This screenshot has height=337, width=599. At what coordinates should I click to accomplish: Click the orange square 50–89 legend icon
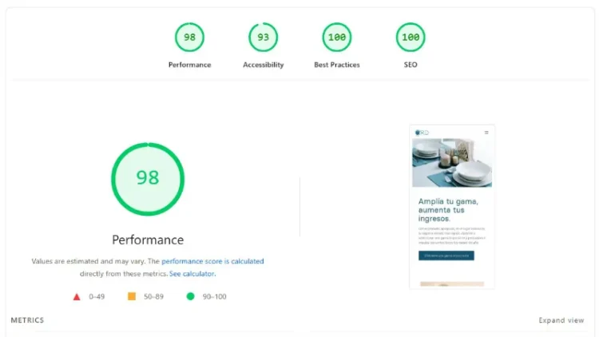coord(132,296)
